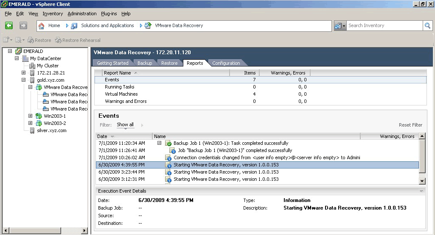Open the Show all filter dropdown

pos(125,125)
